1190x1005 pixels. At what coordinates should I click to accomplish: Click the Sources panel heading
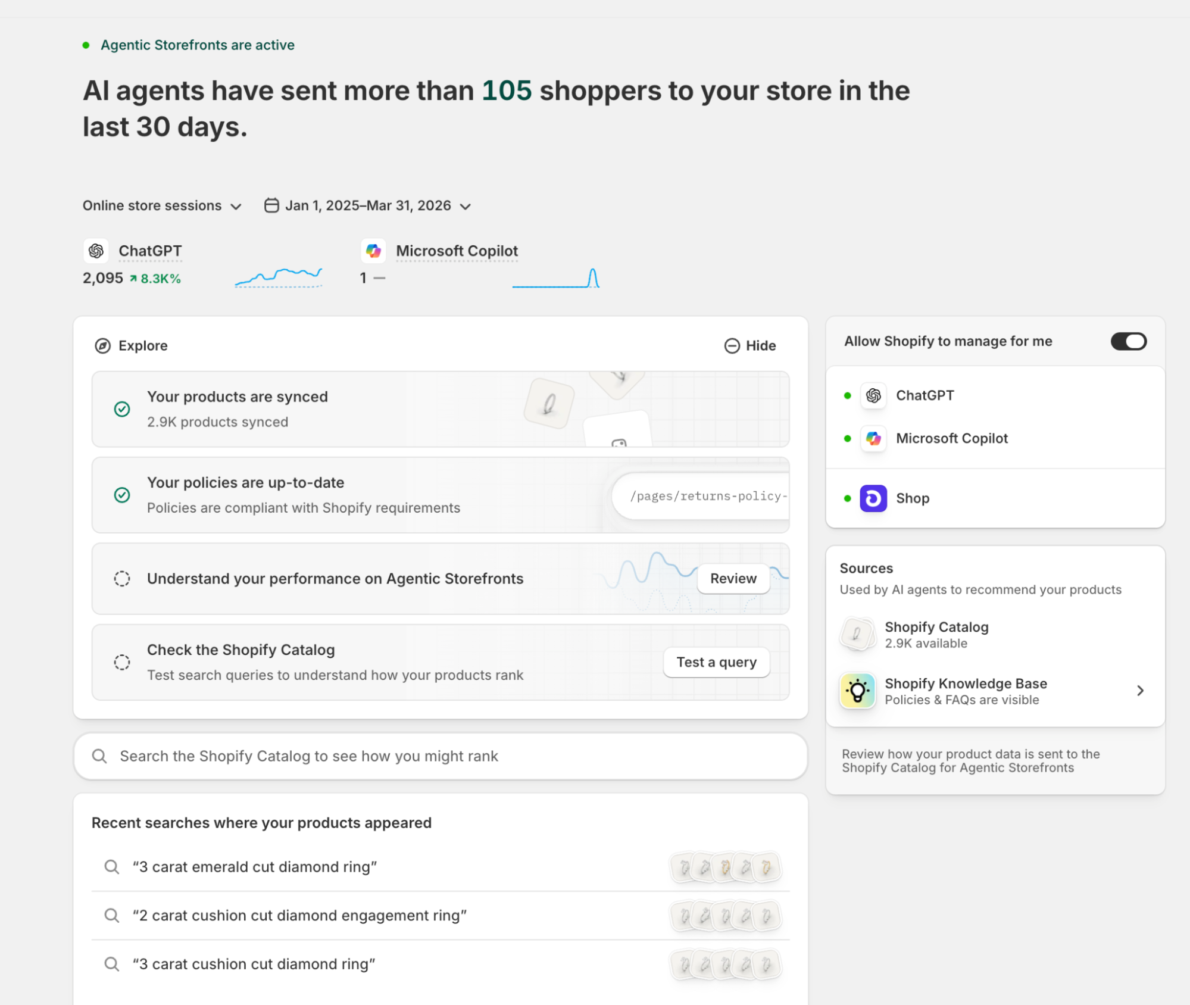tap(866, 569)
